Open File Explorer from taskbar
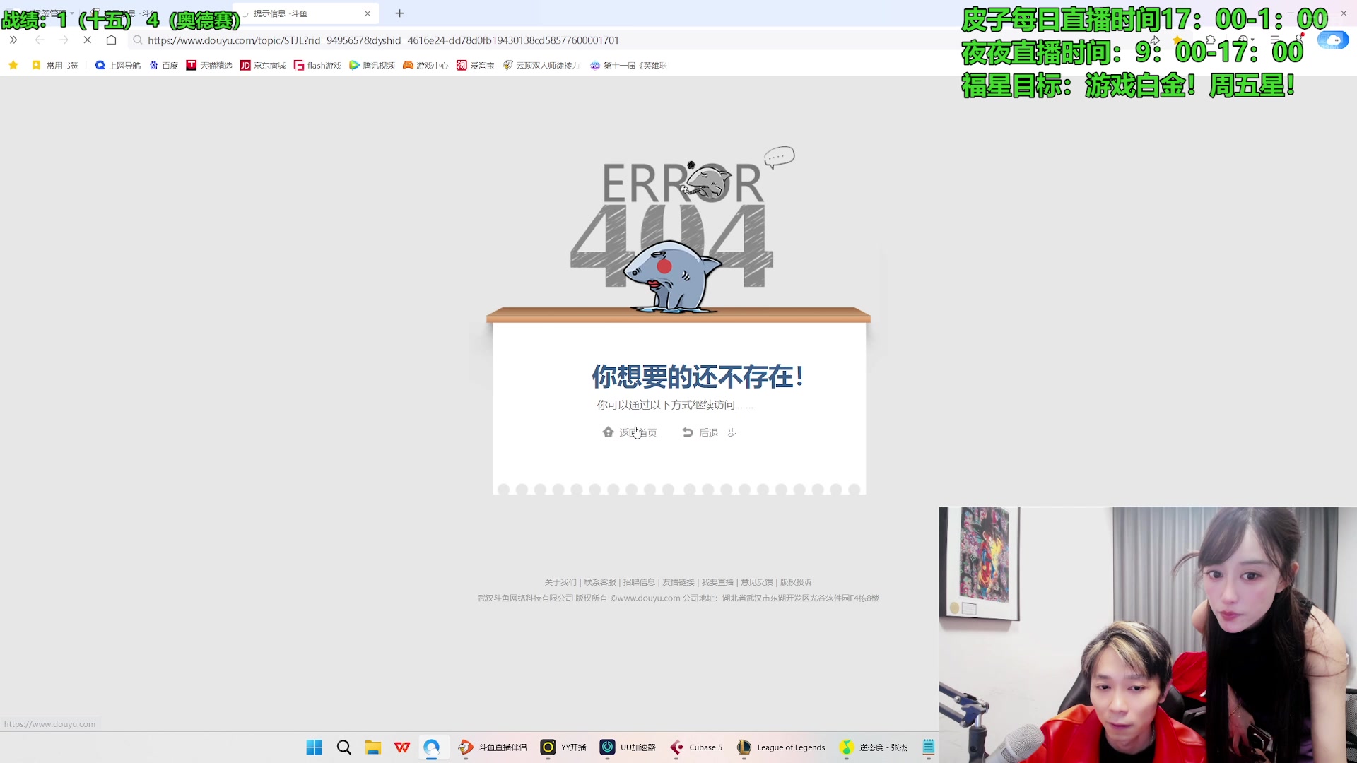Screen dimensions: 1357x763 click(373, 747)
